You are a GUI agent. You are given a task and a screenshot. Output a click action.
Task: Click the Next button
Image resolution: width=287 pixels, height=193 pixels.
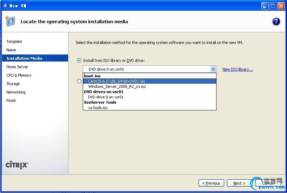tap(239, 183)
